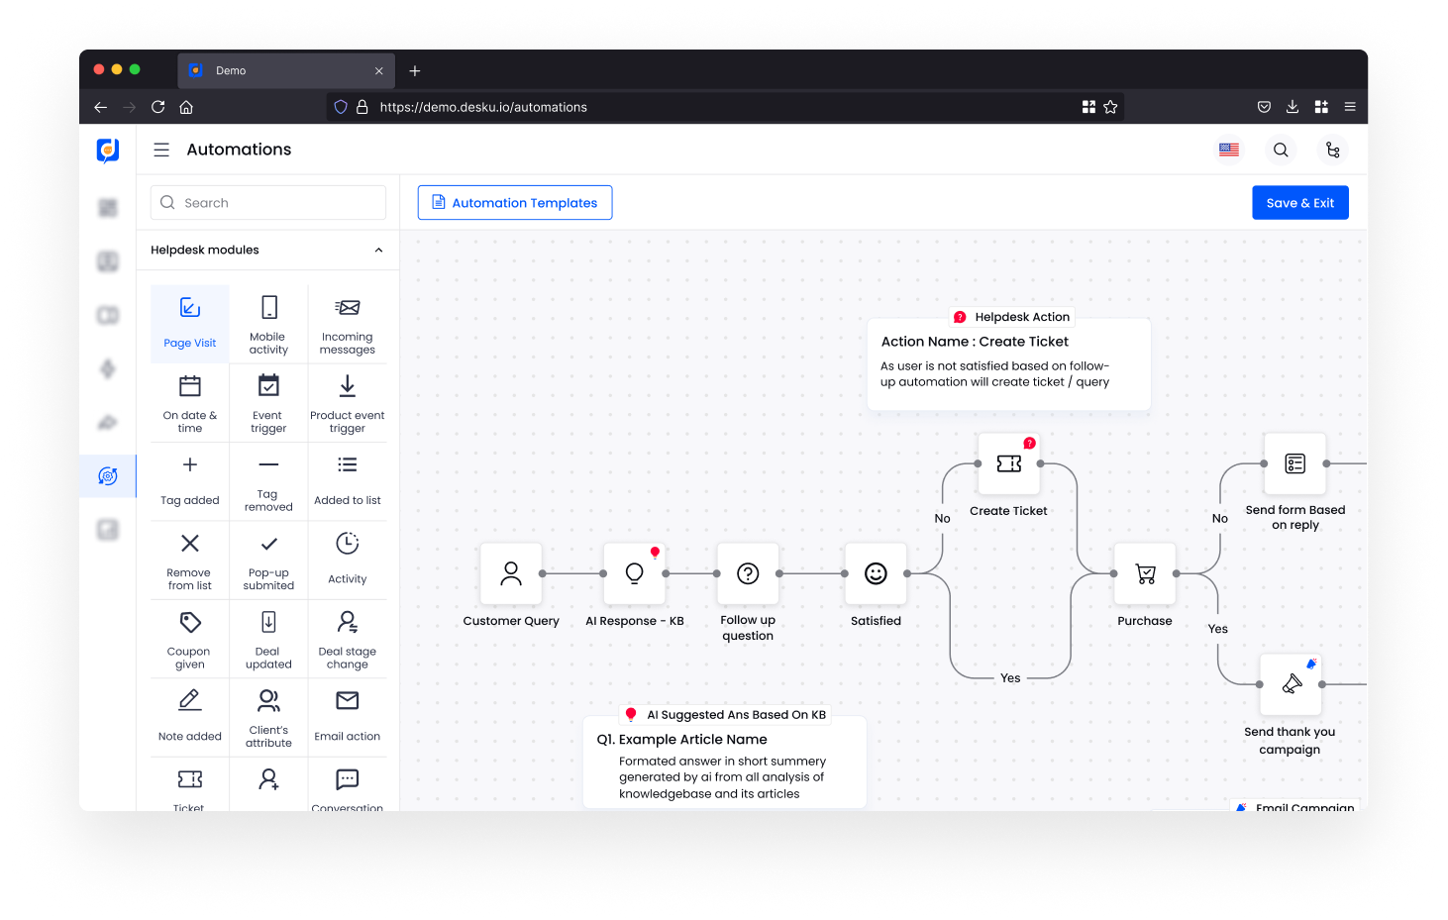Collapse the Helpdesk modules section
Image resolution: width=1448 pixels, height=920 pixels.
coord(377,250)
